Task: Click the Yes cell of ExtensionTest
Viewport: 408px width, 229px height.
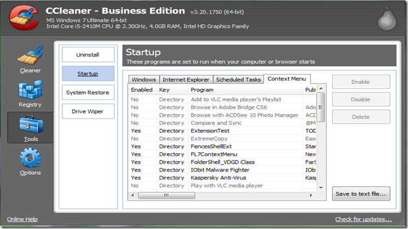Action: [x=136, y=131]
